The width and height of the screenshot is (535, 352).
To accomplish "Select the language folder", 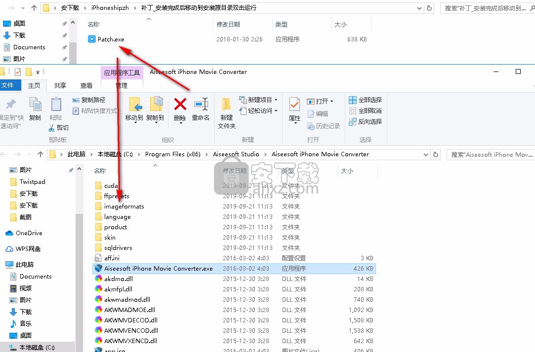I will point(118,217).
